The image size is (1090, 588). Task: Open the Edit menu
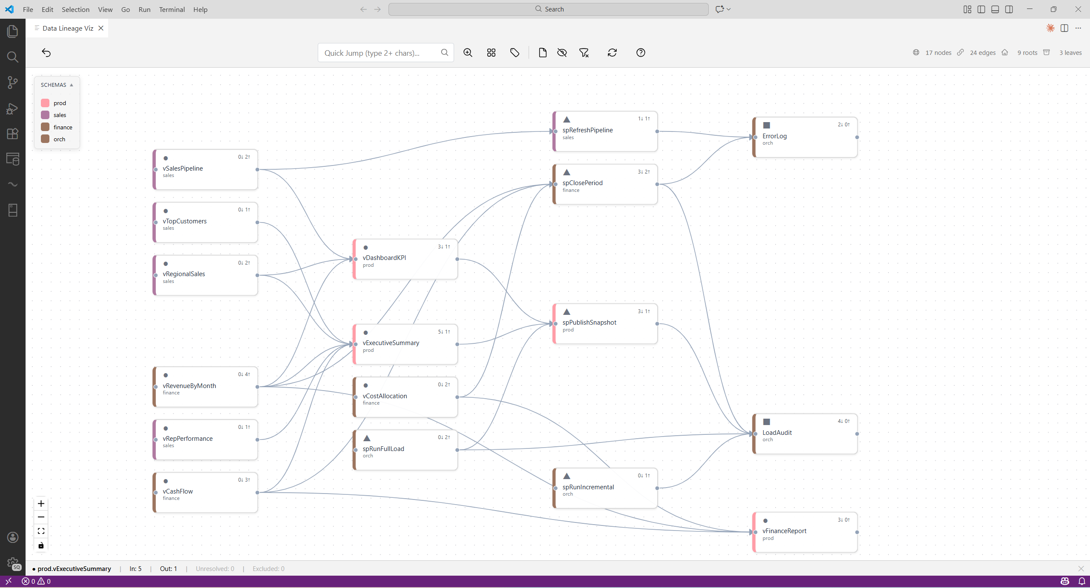[47, 9]
